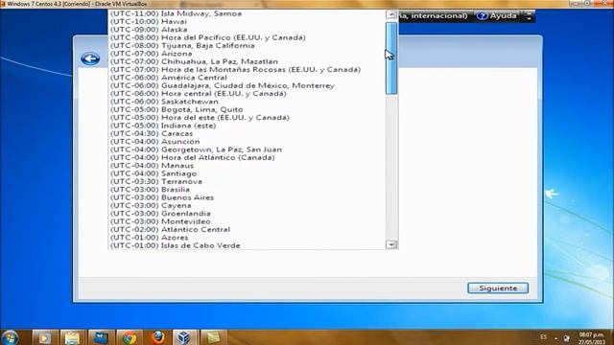Select (UTC-07:00) Chihuahua, La Paz, Mazatlán

(x=247, y=61)
